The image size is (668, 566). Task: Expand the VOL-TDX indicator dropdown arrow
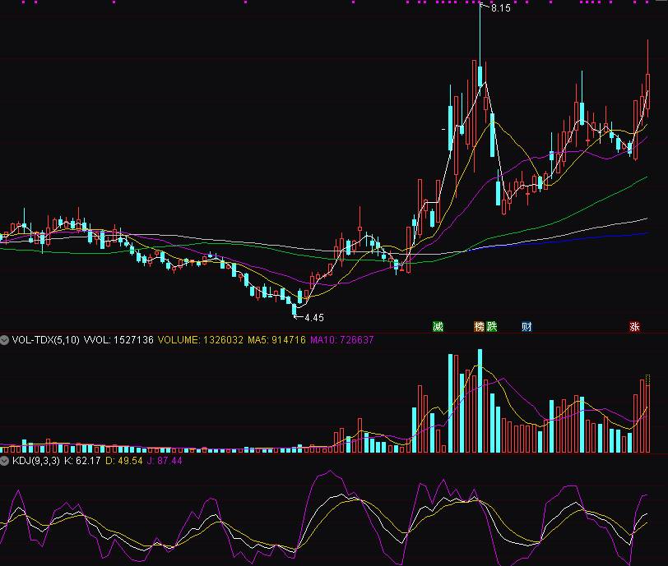[5, 339]
